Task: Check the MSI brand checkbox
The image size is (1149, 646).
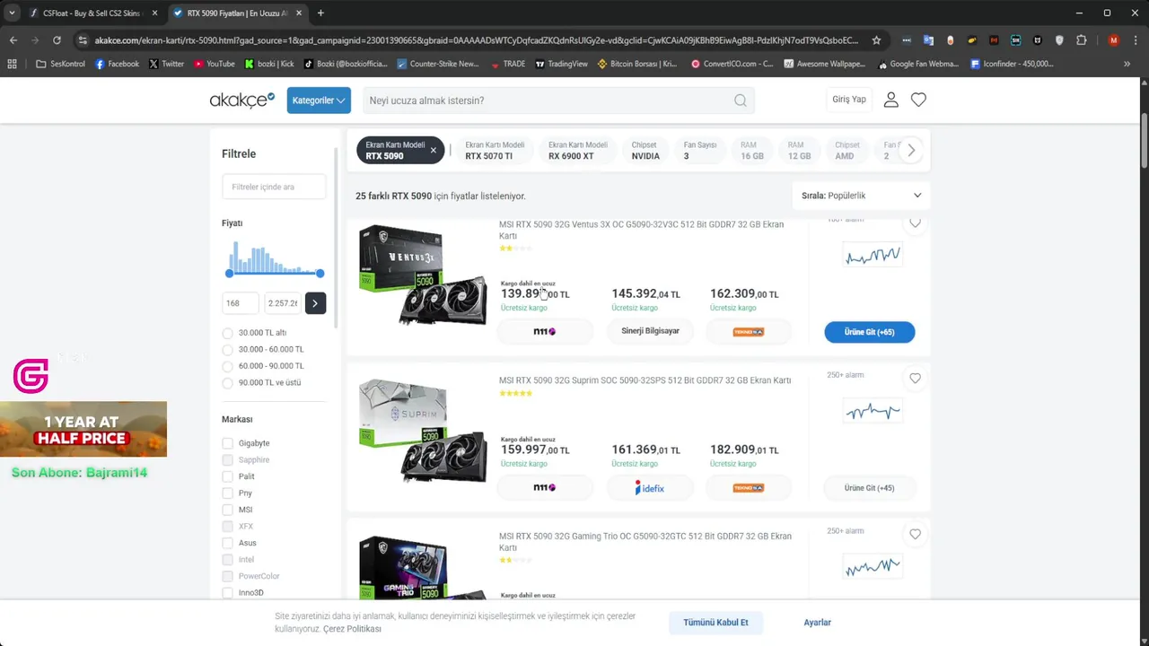Action: coord(227,510)
